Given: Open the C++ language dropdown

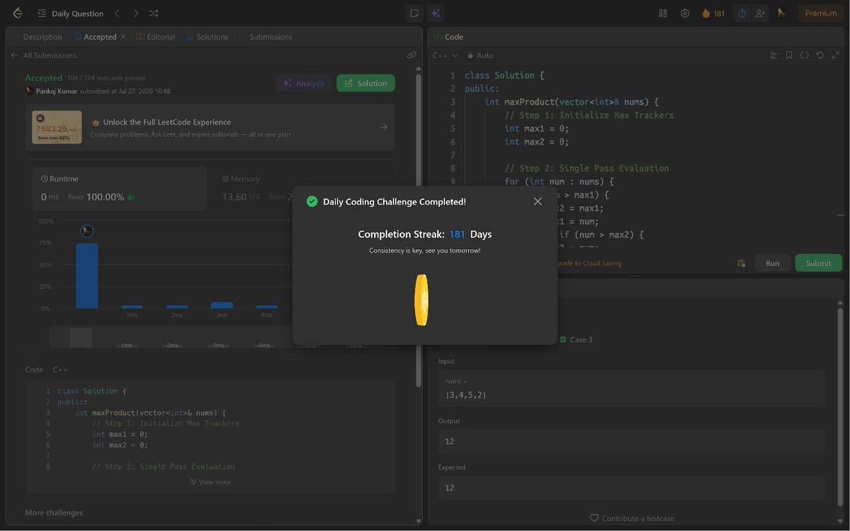Looking at the screenshot, I should [x=446, y=55].
